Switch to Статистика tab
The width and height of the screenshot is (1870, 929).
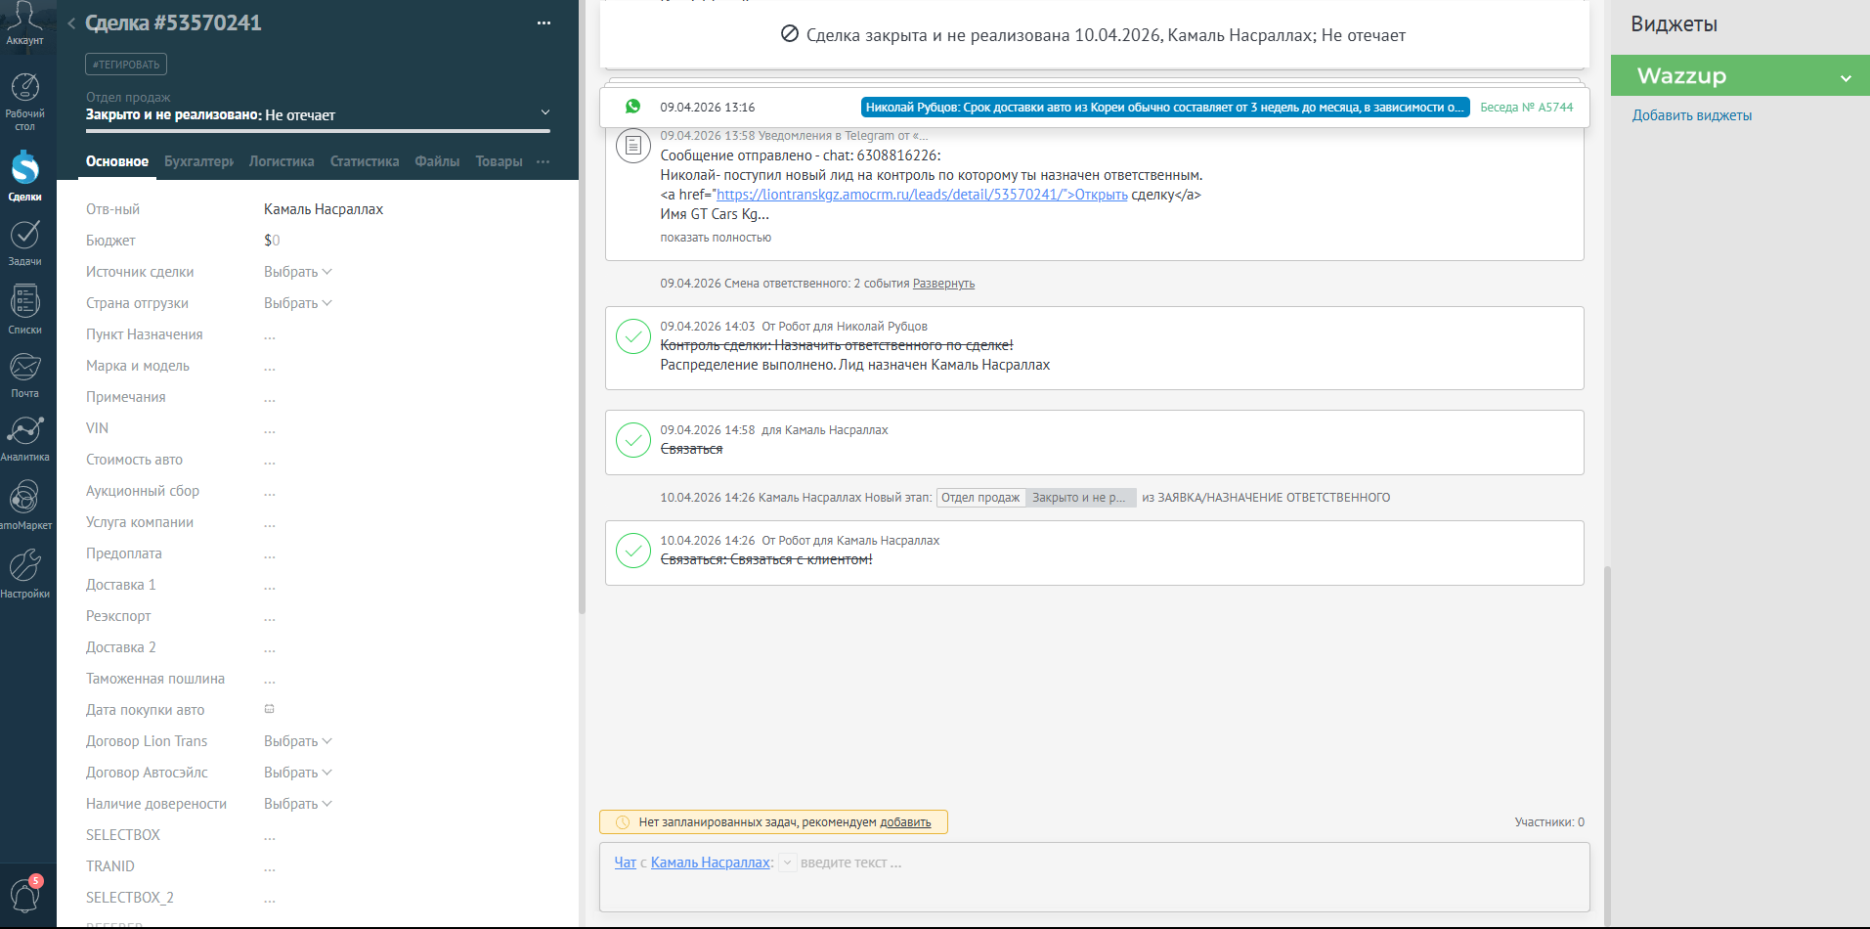365,161
